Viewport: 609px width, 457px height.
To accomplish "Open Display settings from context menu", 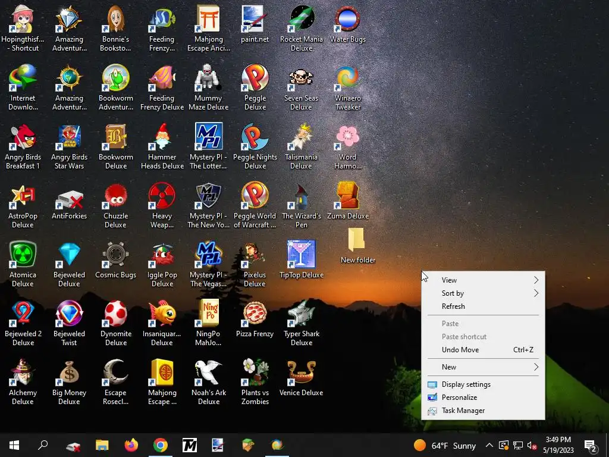I will (x=483, y=384).
